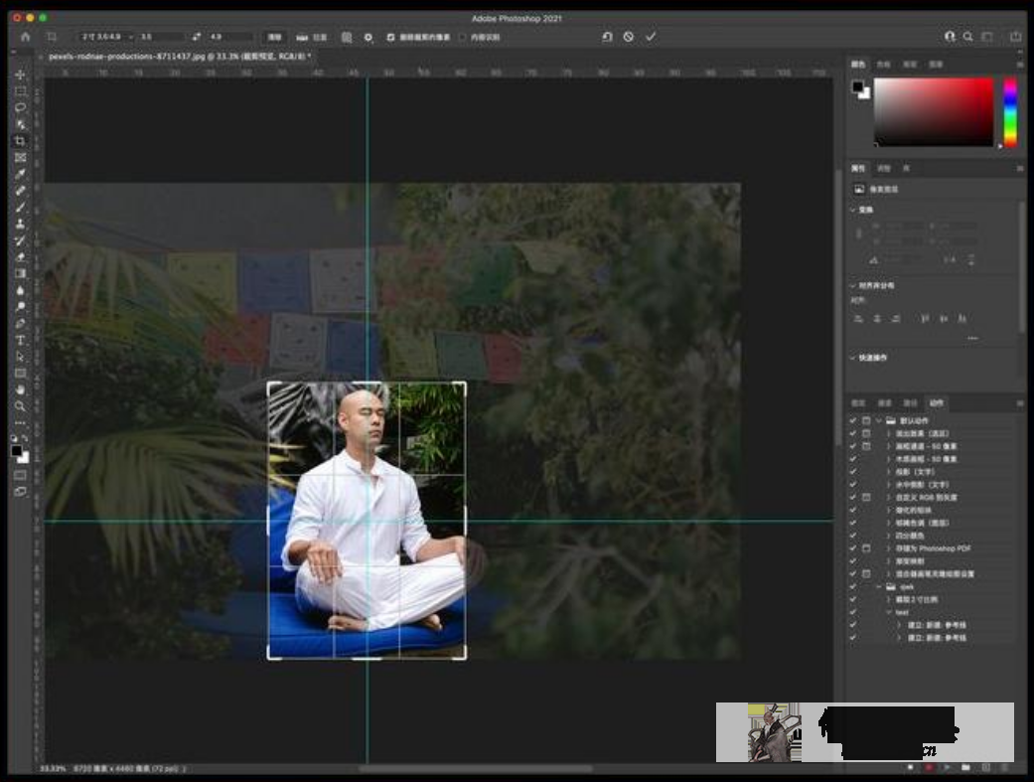The width and height of the screenshot is (1034, 782).
Task: Open the crop ratio preset dropdown
Action: click(x=107, y=37)
